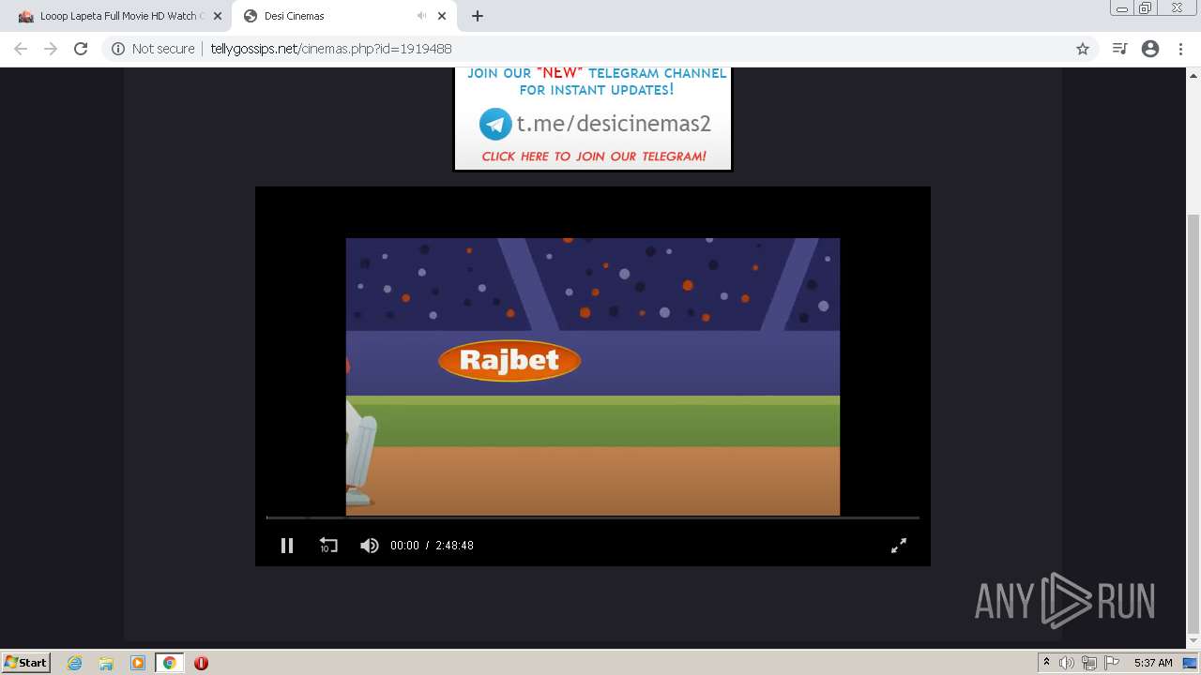Image resolution: width=1201 pixels, height=675 pixels.
Task: Click 'Click here to join our Telegram'
Action: 594,157
